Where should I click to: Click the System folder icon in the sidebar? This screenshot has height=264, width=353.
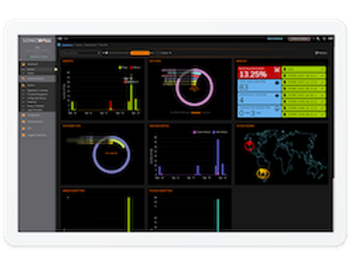24,85
